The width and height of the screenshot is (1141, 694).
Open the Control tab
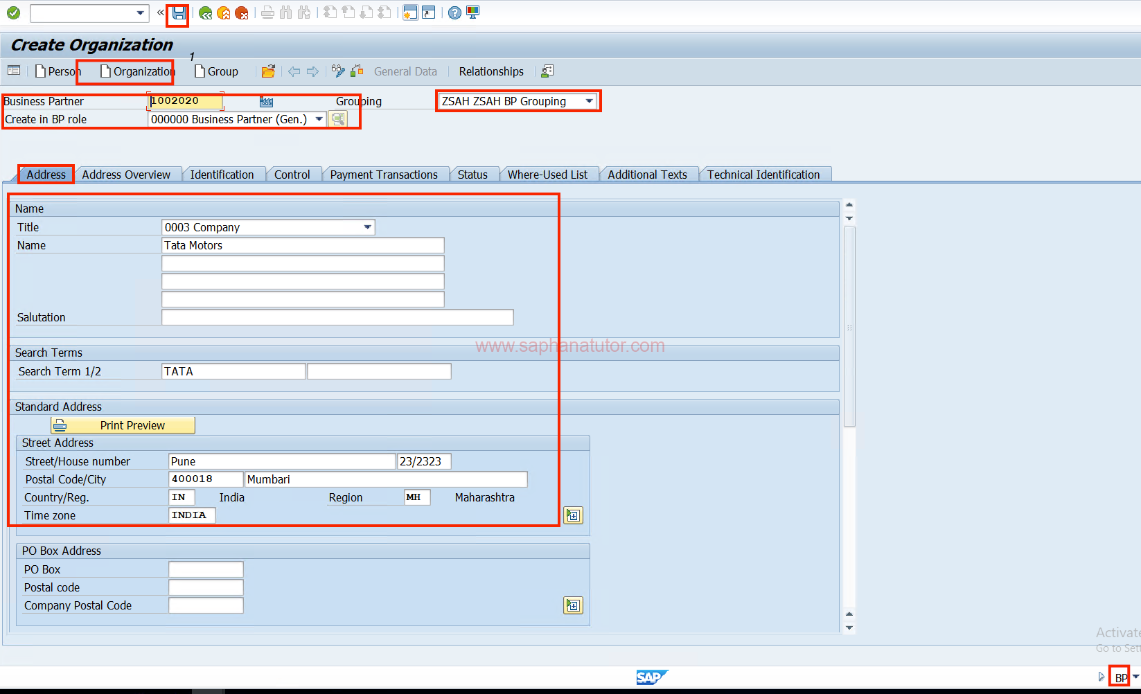point(292,175)
